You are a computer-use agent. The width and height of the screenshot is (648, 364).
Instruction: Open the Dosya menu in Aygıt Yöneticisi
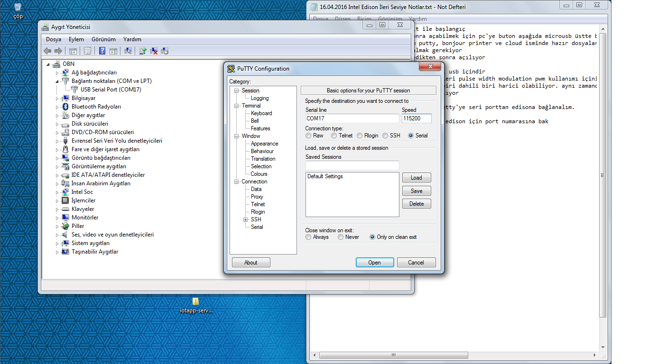point(54,39)
